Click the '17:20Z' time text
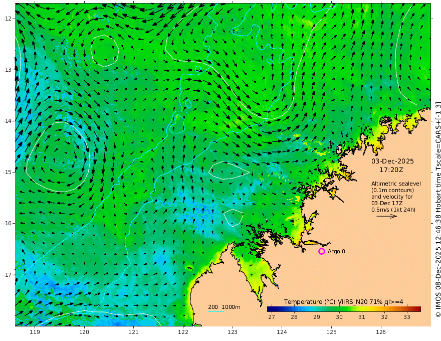Image resolution: width=441 pixels, height=341 pixels. point(391,170)
